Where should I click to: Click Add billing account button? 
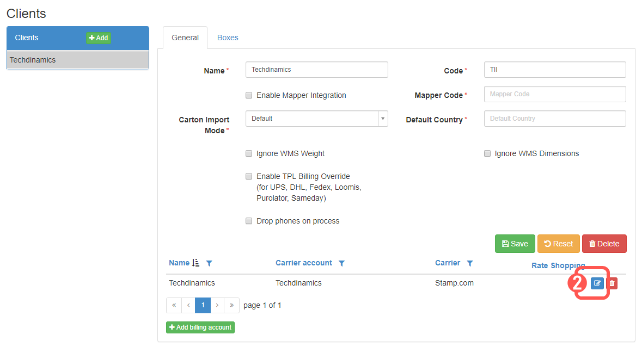200,327
